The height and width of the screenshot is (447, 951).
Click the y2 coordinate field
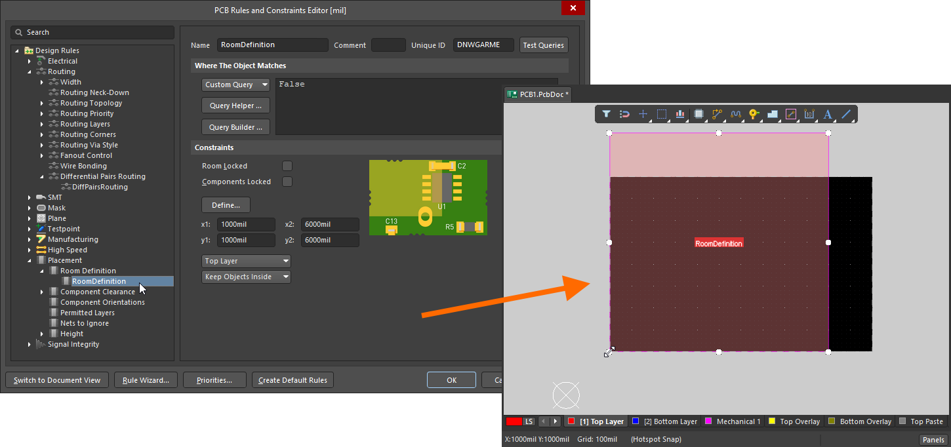pyautogui.click(x=330, y=240)
